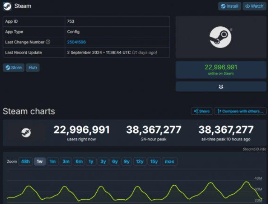Screen dimensions: 268x204
Task: Open Compare with others option
Action: [x=240, y=111]
